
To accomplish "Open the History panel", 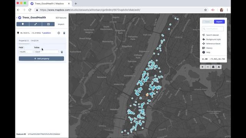I will click(x=208, y=48).
